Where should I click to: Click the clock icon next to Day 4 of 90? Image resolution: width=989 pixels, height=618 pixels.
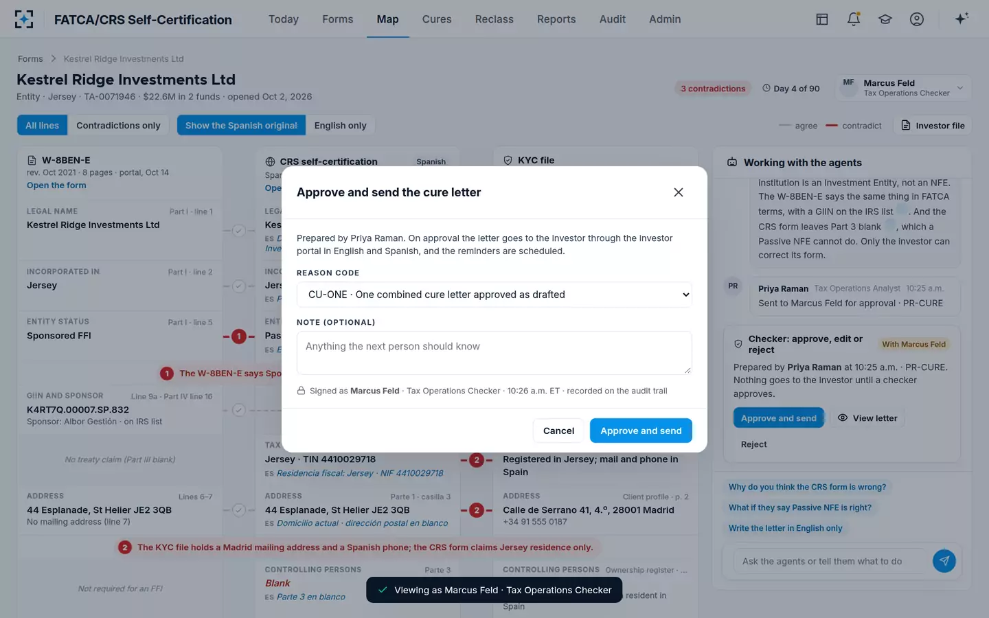click(766, 88)
